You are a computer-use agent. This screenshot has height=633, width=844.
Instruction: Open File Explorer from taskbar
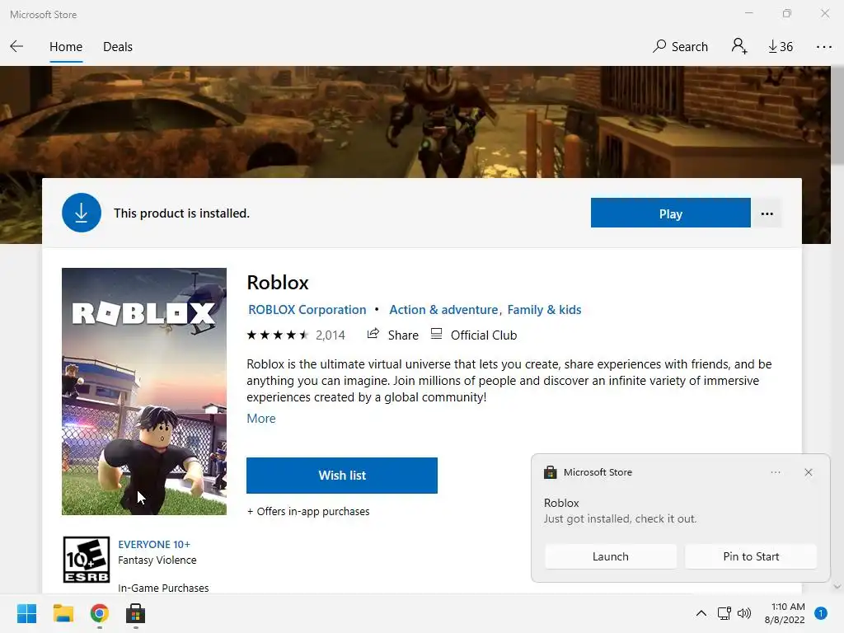coord(63,613)
